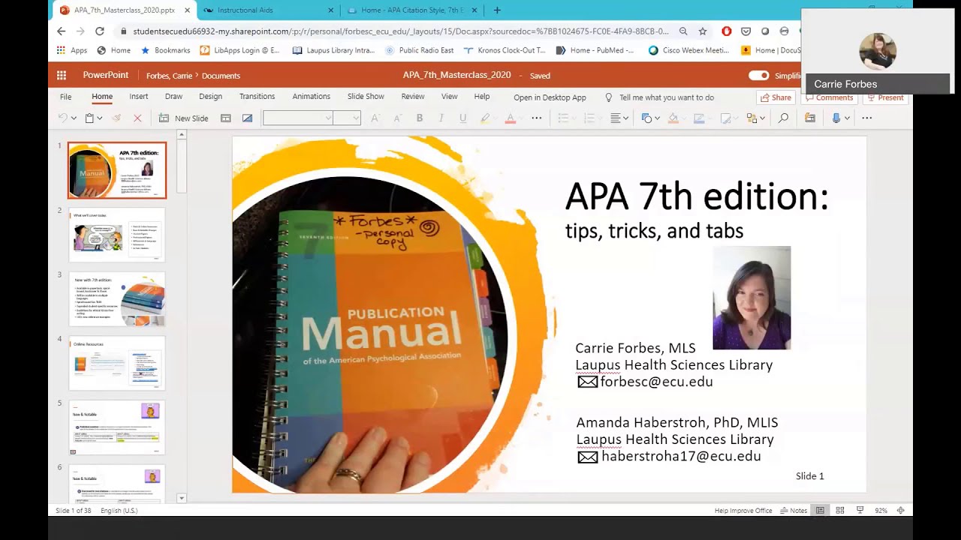961x540 pixels.
Task: Switch to Slide Sorter view
Action: point(839,510)
